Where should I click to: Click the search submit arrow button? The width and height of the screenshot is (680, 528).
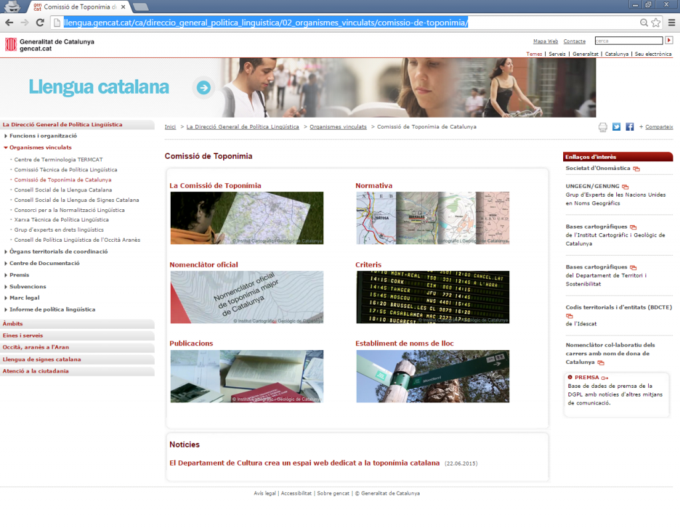click(669, 41)
